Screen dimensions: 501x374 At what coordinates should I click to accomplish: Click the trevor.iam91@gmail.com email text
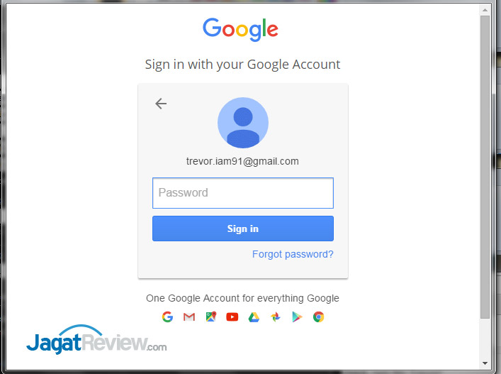point(242,161)
